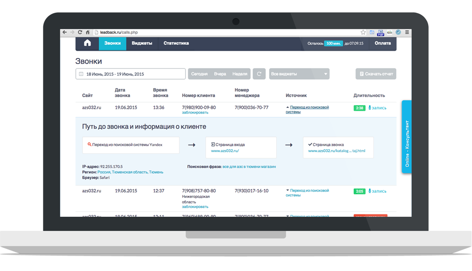Open the call page link katalog...taj.html

pos(337,151)
